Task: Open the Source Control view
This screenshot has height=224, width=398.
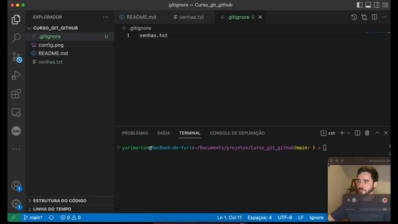Action: click(17, 57)
